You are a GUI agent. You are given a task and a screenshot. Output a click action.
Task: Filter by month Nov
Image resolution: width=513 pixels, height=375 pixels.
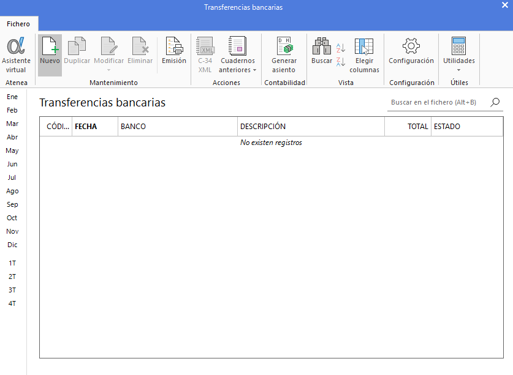(x=12, y=231)
